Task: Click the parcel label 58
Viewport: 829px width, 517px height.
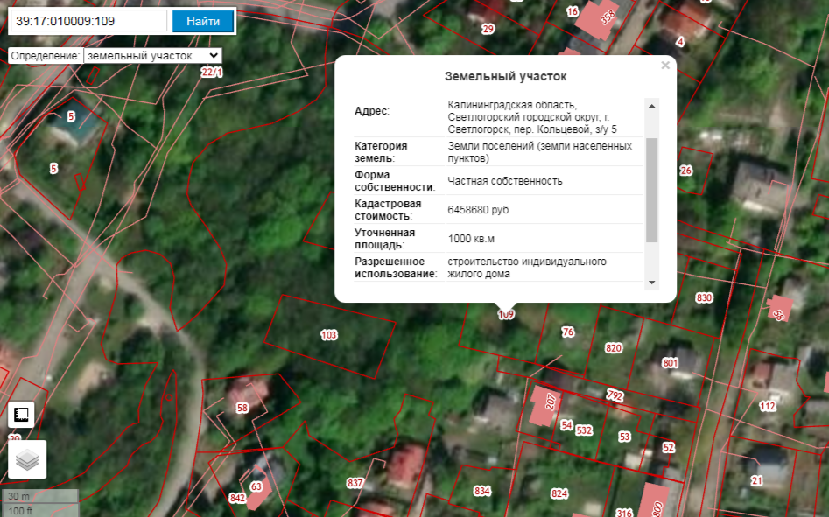Action: [242, 408]
